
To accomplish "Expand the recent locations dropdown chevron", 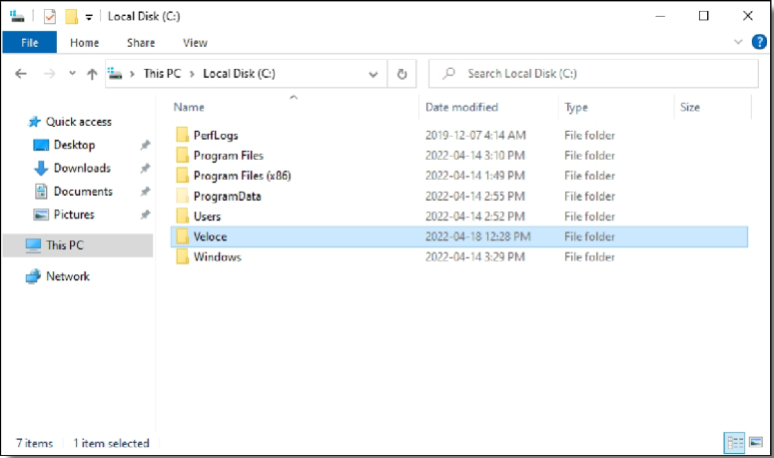I will 72,74.
